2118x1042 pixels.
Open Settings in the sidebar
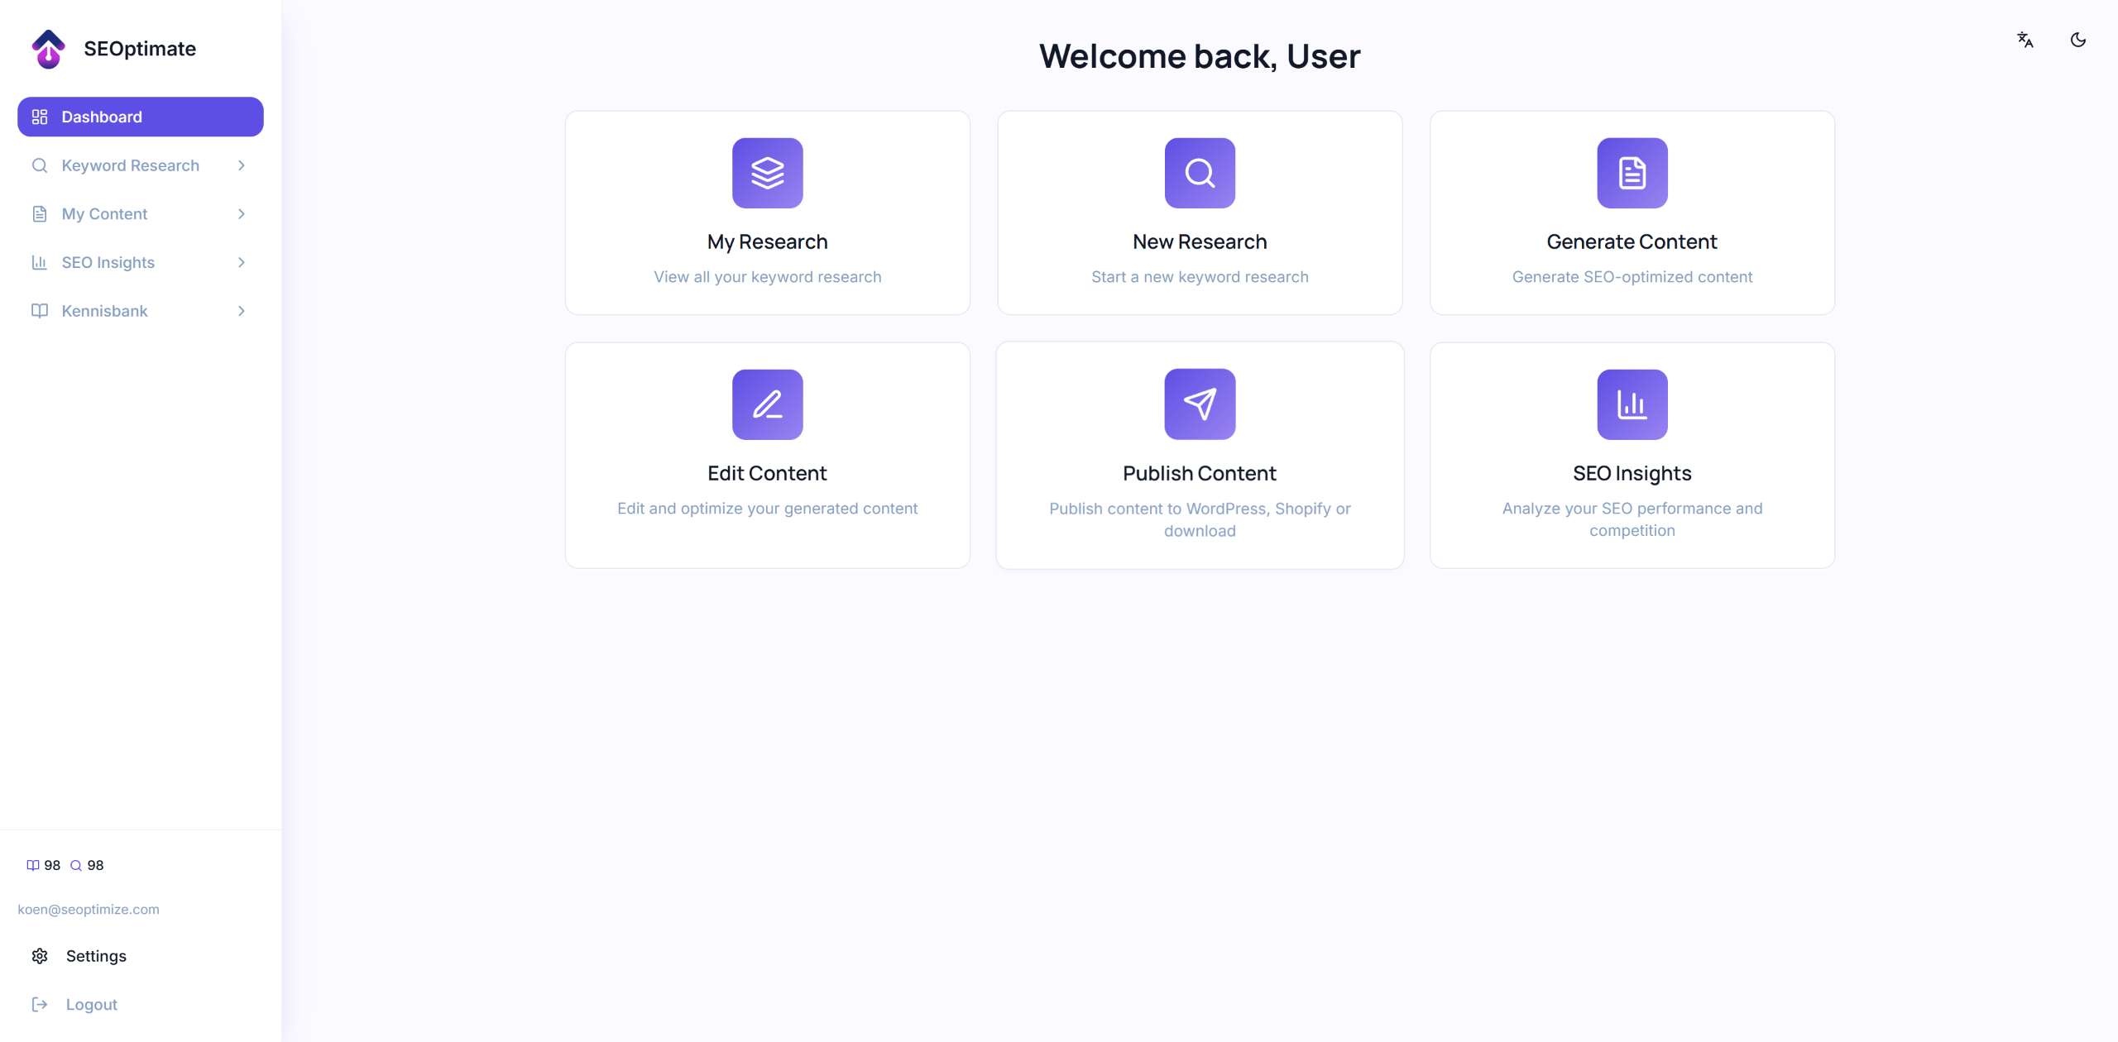96,956
